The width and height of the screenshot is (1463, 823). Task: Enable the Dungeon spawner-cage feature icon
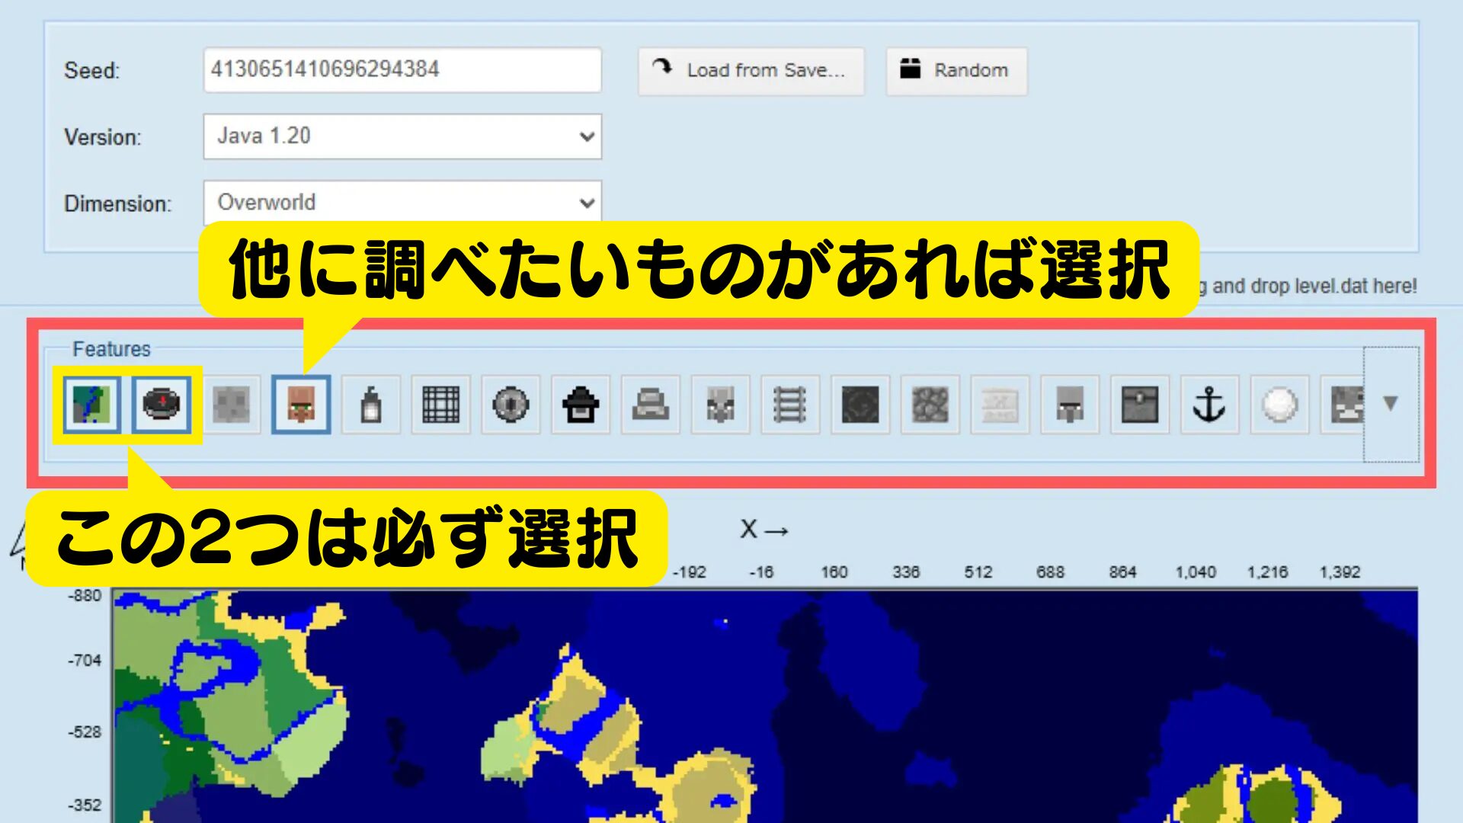tap(441, 405)
